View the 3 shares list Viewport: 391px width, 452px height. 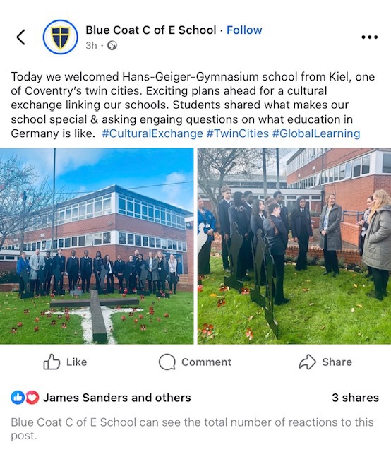point(355,398)
